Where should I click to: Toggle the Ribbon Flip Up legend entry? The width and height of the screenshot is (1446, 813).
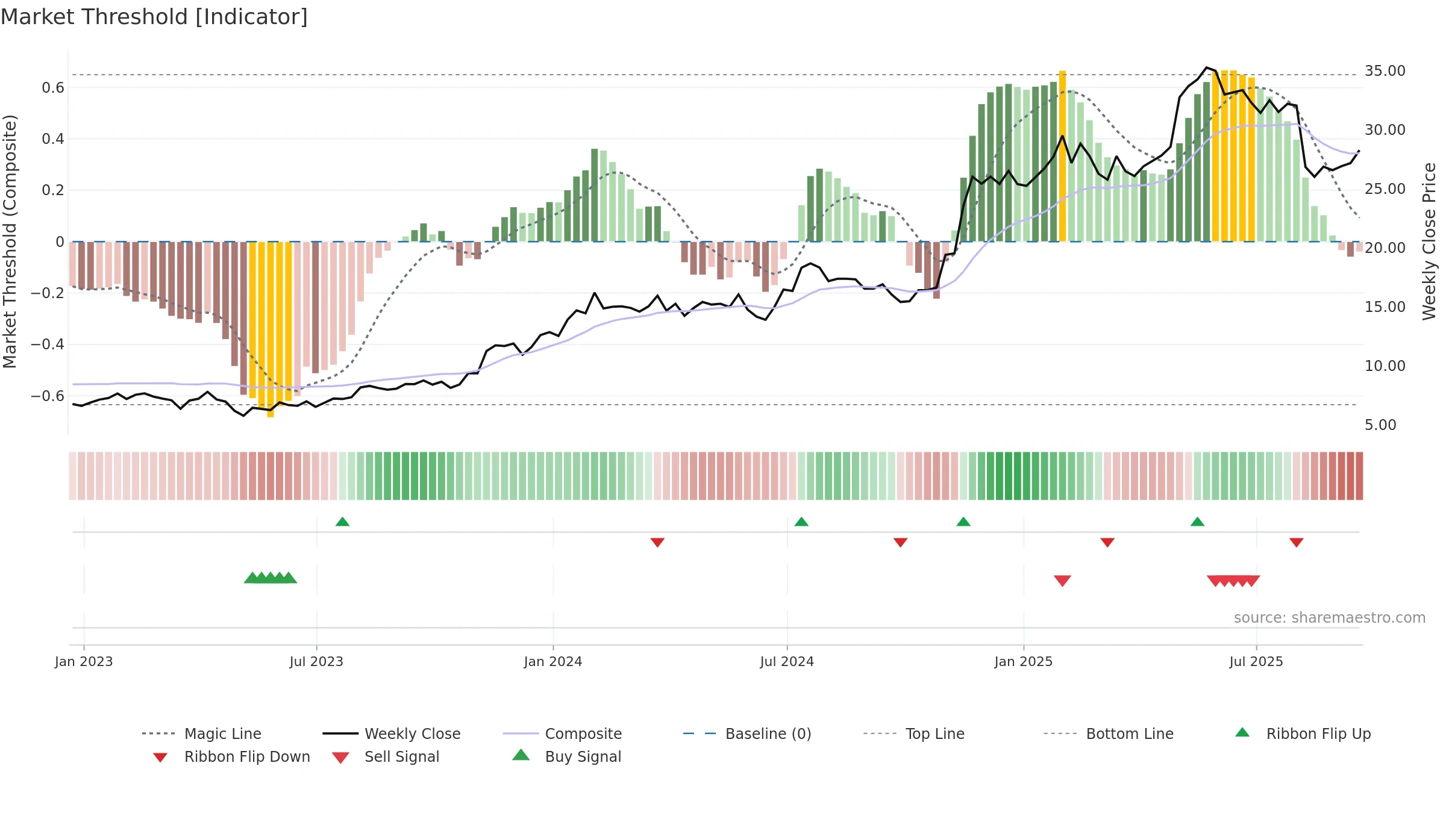[x=1303, y=734]
